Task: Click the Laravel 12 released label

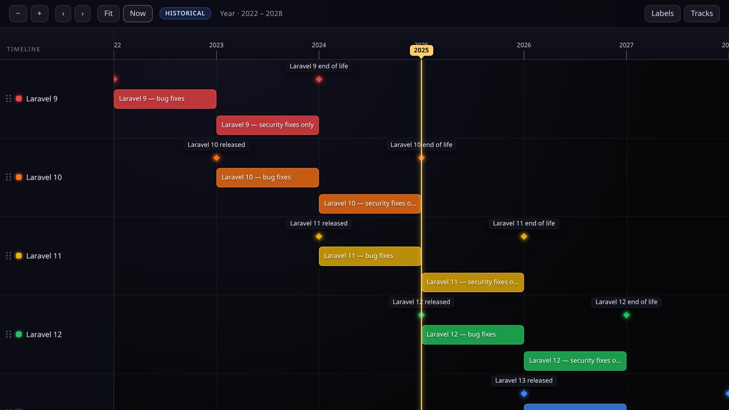Action: [422, 302]
